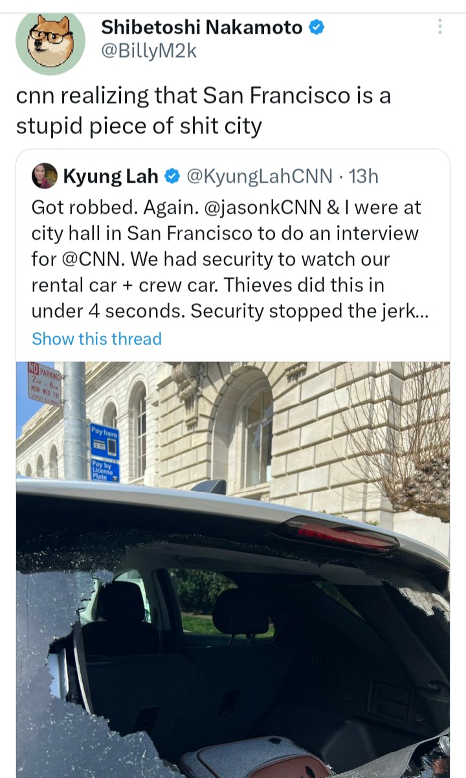Viewport: 466px width, 778px height.
Task: Open the @BillyM2k handle
Action: click(149, 51)
